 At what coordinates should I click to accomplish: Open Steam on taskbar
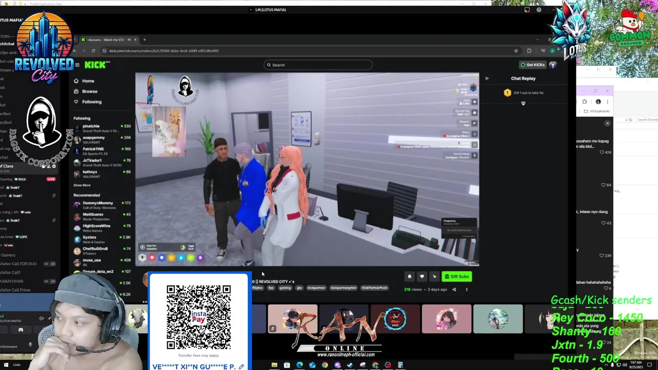click(350, 365)
